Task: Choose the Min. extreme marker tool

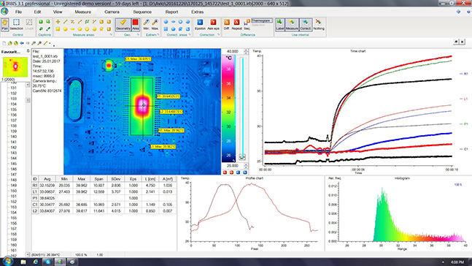Action: pos(147,24)
